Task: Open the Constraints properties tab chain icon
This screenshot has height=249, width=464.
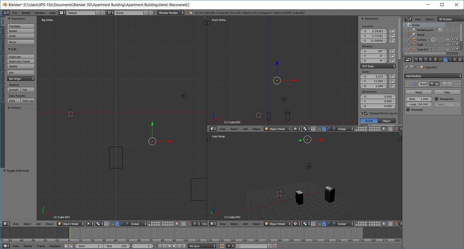Action: coord(440,60)
